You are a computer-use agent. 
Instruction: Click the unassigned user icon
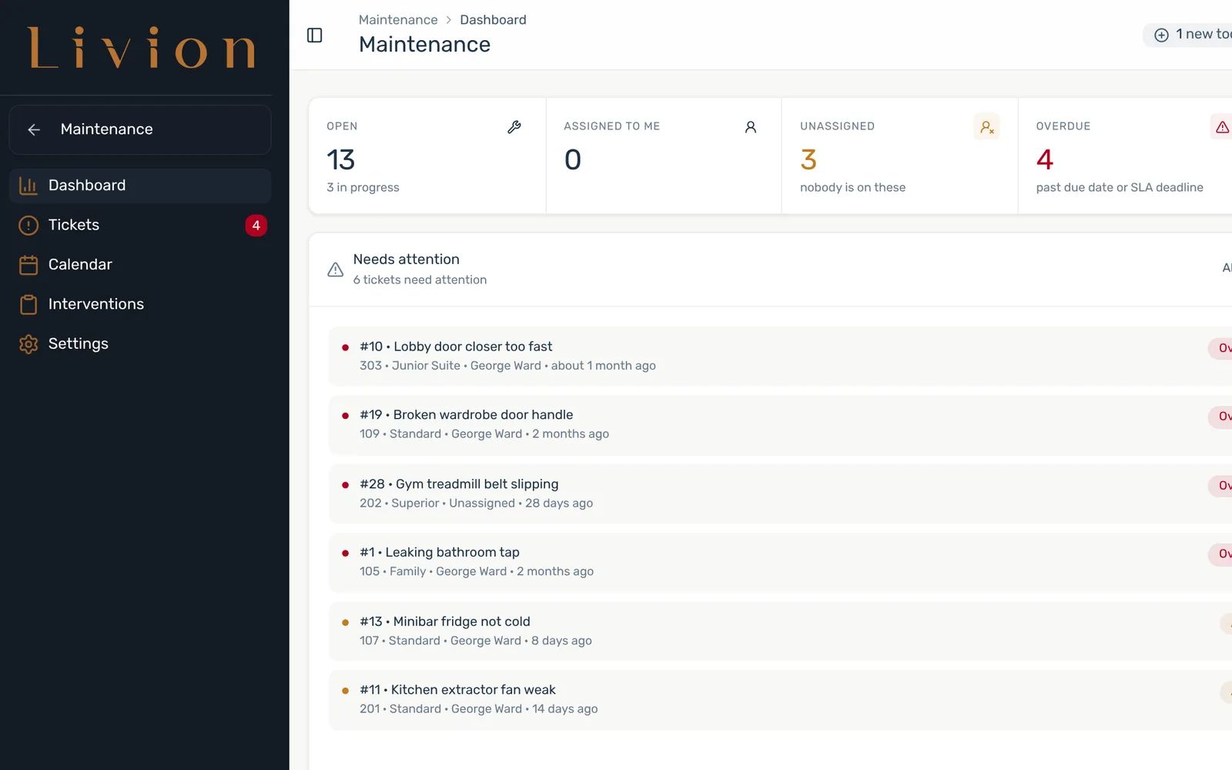tap(986, 127)
